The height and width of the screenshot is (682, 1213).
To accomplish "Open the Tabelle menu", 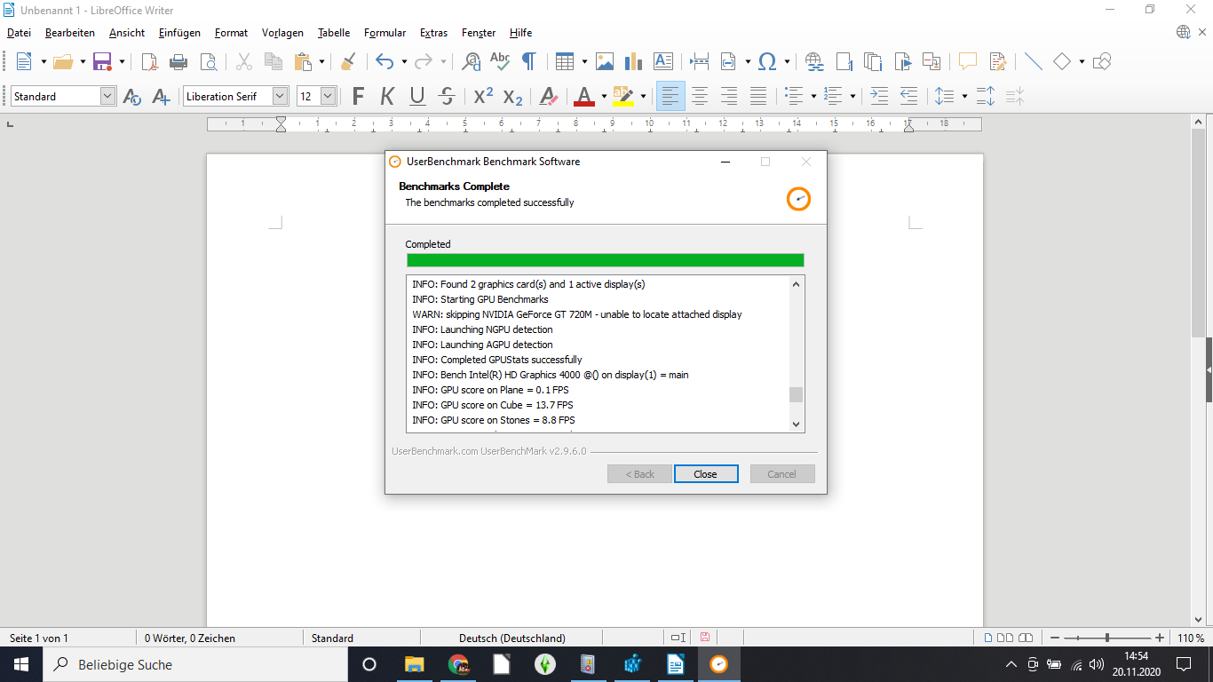I will [x=334, y=33].
